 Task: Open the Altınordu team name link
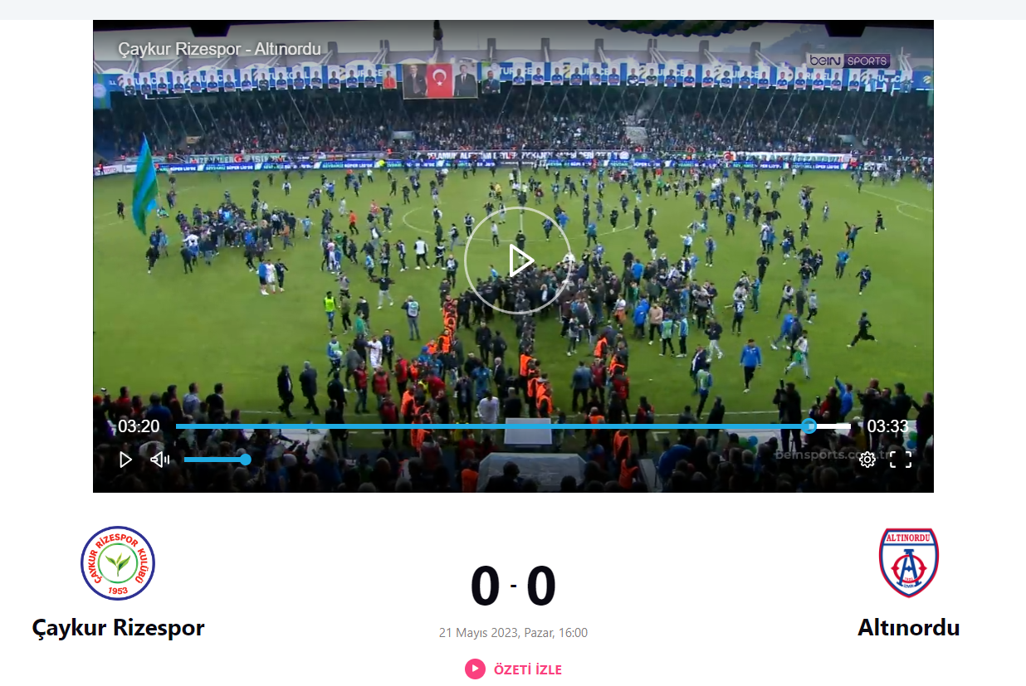click(x=909, y=627)
